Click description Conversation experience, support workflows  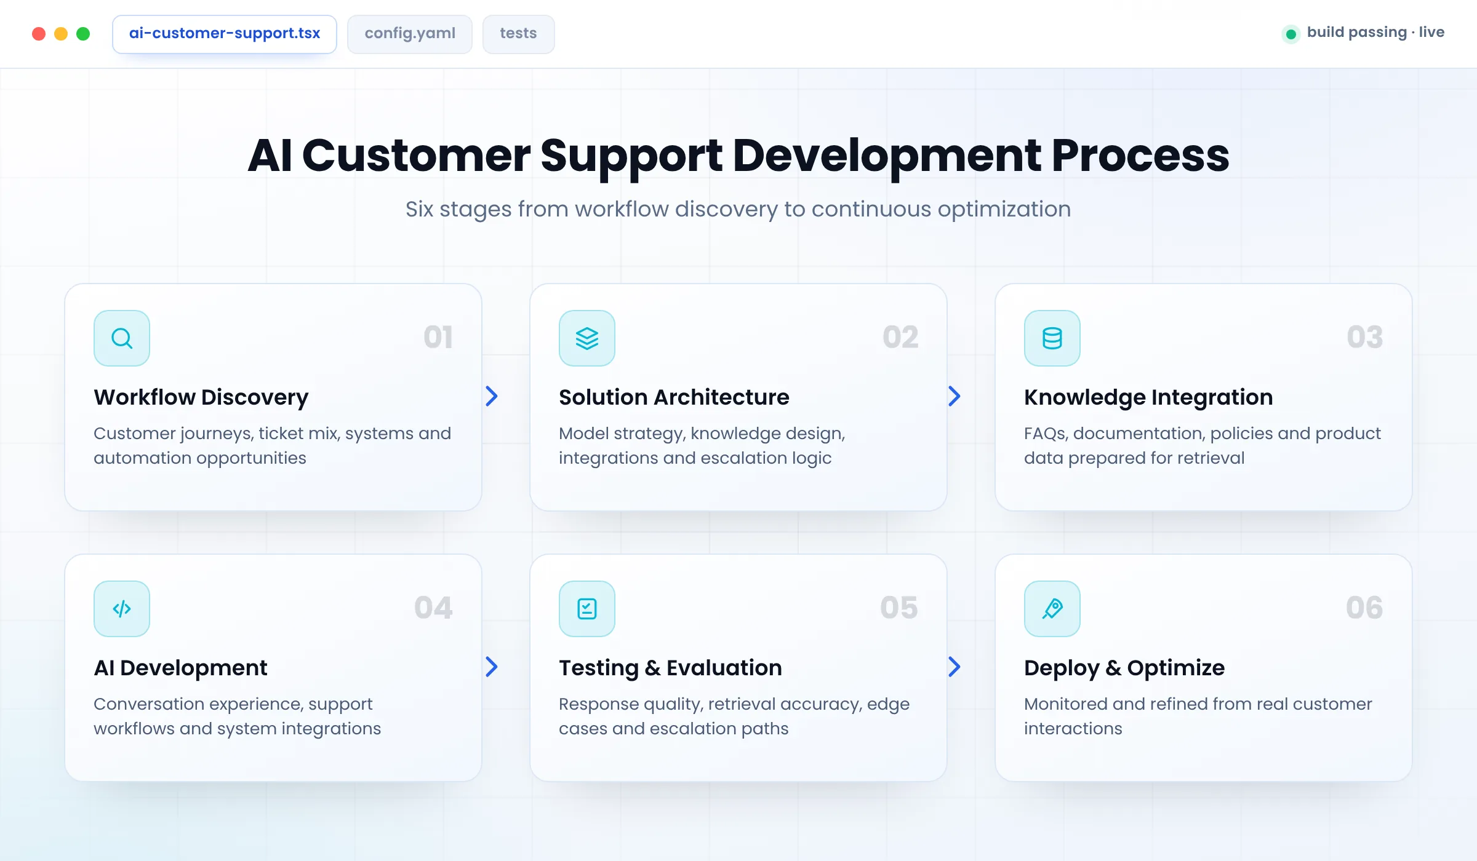click(238, 716)
